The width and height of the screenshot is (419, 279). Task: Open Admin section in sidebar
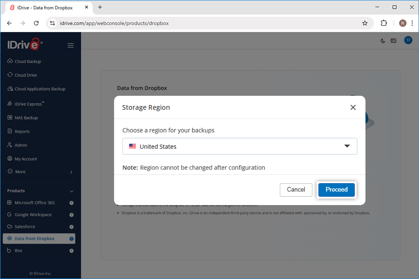21,145
